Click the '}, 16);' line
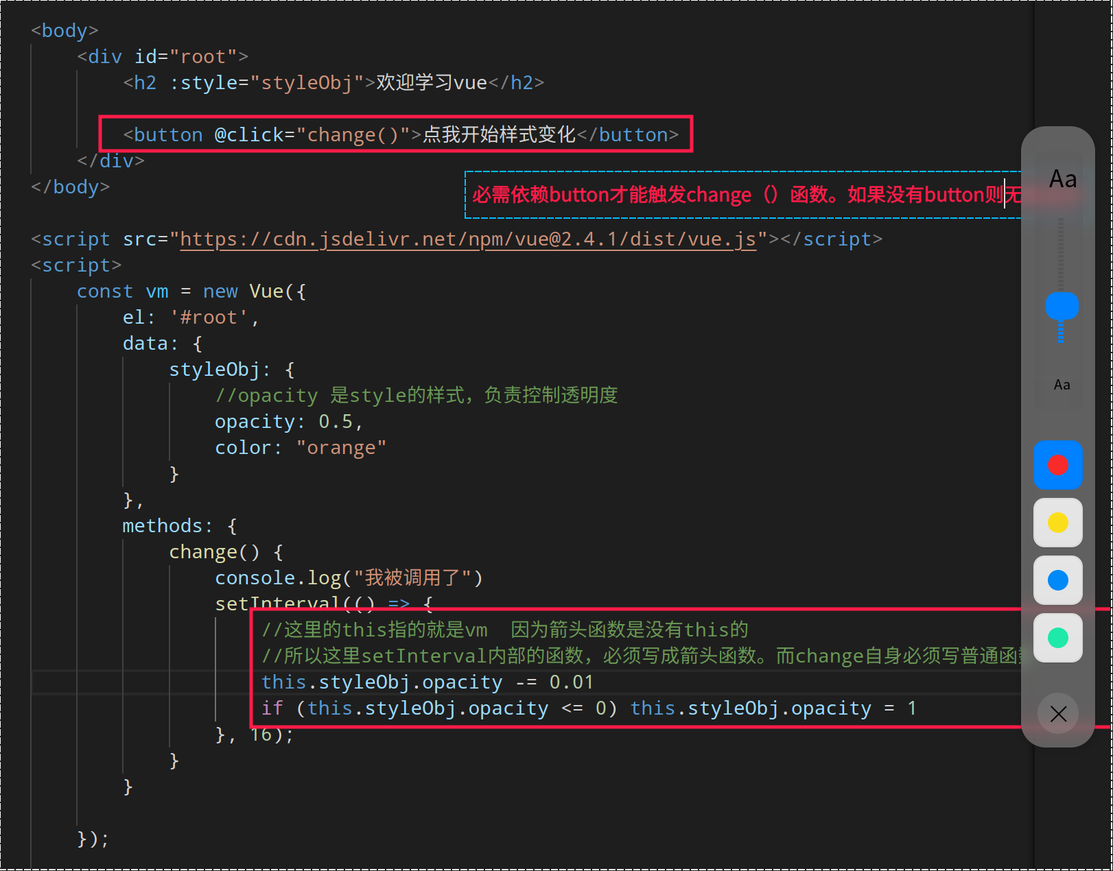 click(x=255, y=735)
